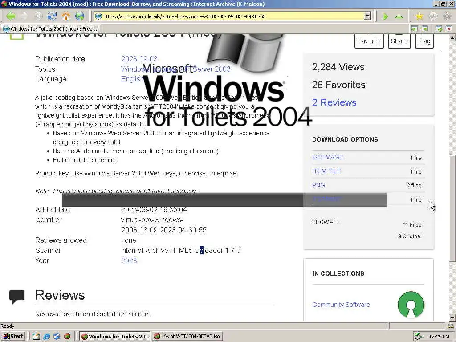Click Show Desktop quick launch icon

pos(36,337)
